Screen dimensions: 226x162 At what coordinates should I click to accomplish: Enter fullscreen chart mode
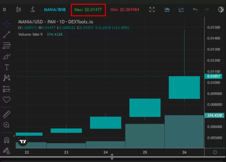[152, 10]
